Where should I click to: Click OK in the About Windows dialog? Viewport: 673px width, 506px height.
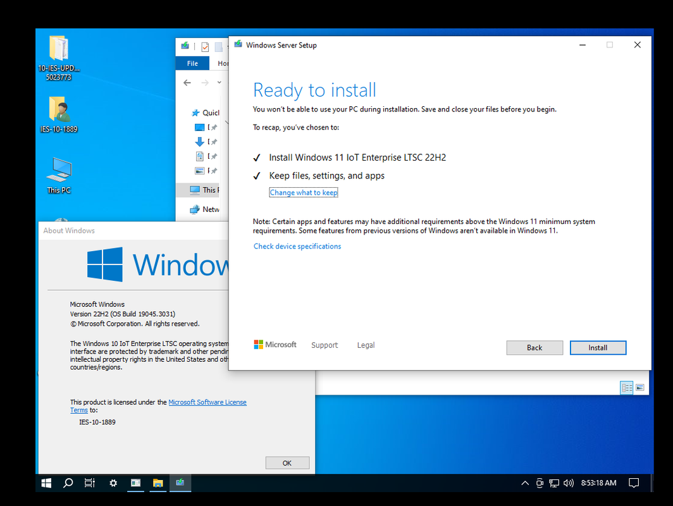[287, 463]
